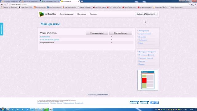This screenshot has width=197, height=111.
Task: Open 'Кредитная линия' in the sidebar
Action: coord(144,34)
